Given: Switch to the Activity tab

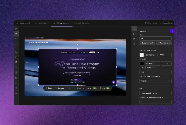Looking at the screenshot, I should [82, 23].
